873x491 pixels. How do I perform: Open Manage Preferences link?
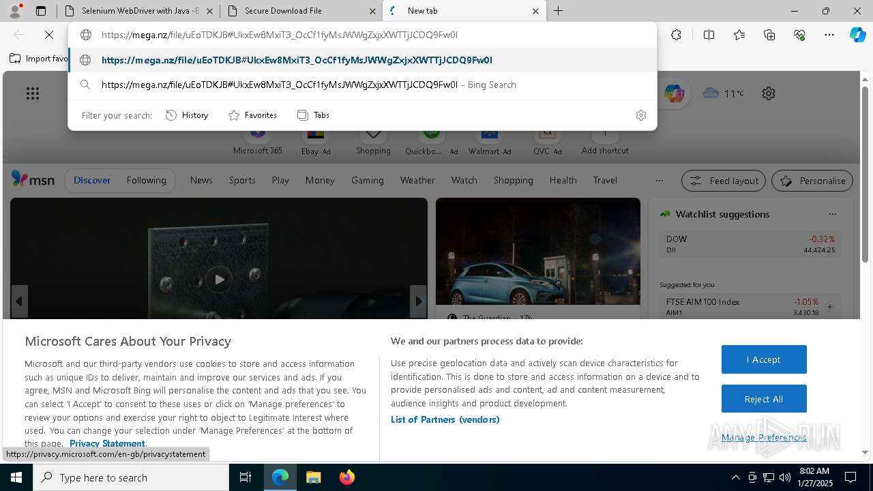pos(764,437)
